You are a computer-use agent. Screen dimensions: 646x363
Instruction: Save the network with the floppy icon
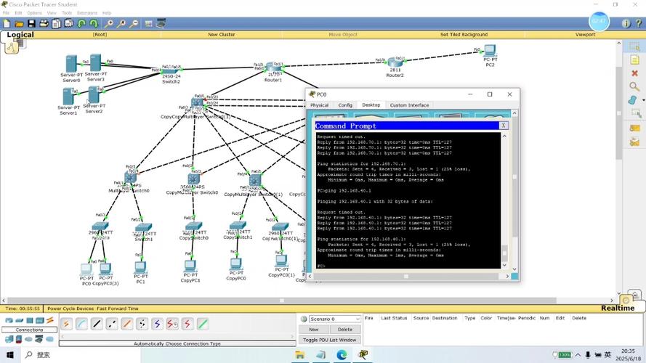31,23
